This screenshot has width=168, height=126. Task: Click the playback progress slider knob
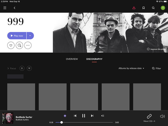pyautogui.click(x=62, y=122)
